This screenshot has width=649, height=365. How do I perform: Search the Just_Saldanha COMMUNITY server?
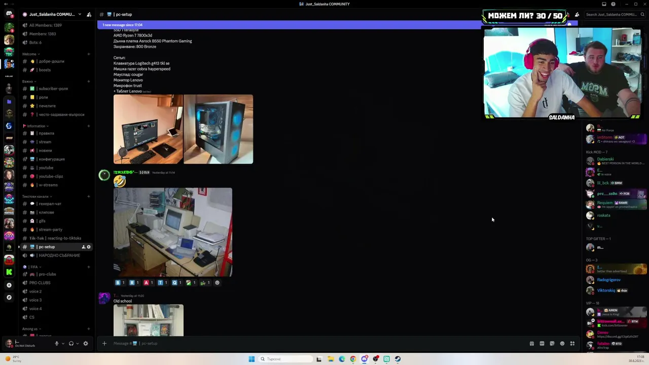click(616, 14)
